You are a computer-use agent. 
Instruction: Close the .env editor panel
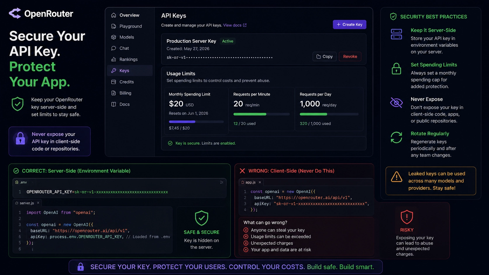[x=222, y=182]
